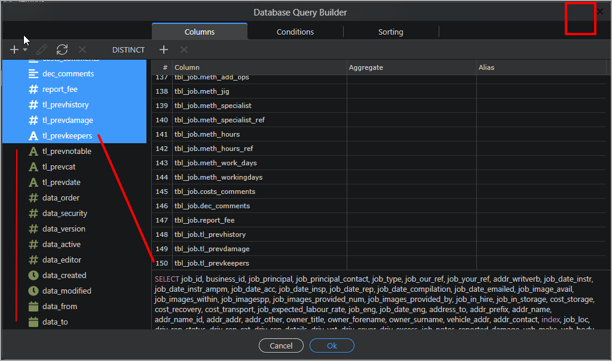Select the tl_prevkeepers text type icon
Viewport: 612px width, 361px height.
[33, 135]
